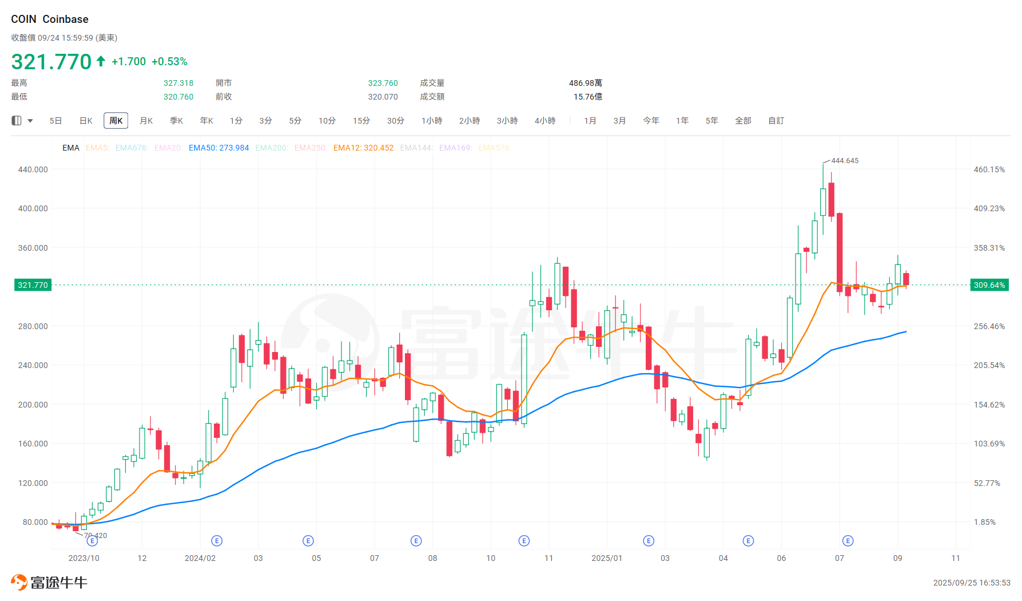Select the 今年 year-to-date range
1022x601 pixels.
coord(651,120)
